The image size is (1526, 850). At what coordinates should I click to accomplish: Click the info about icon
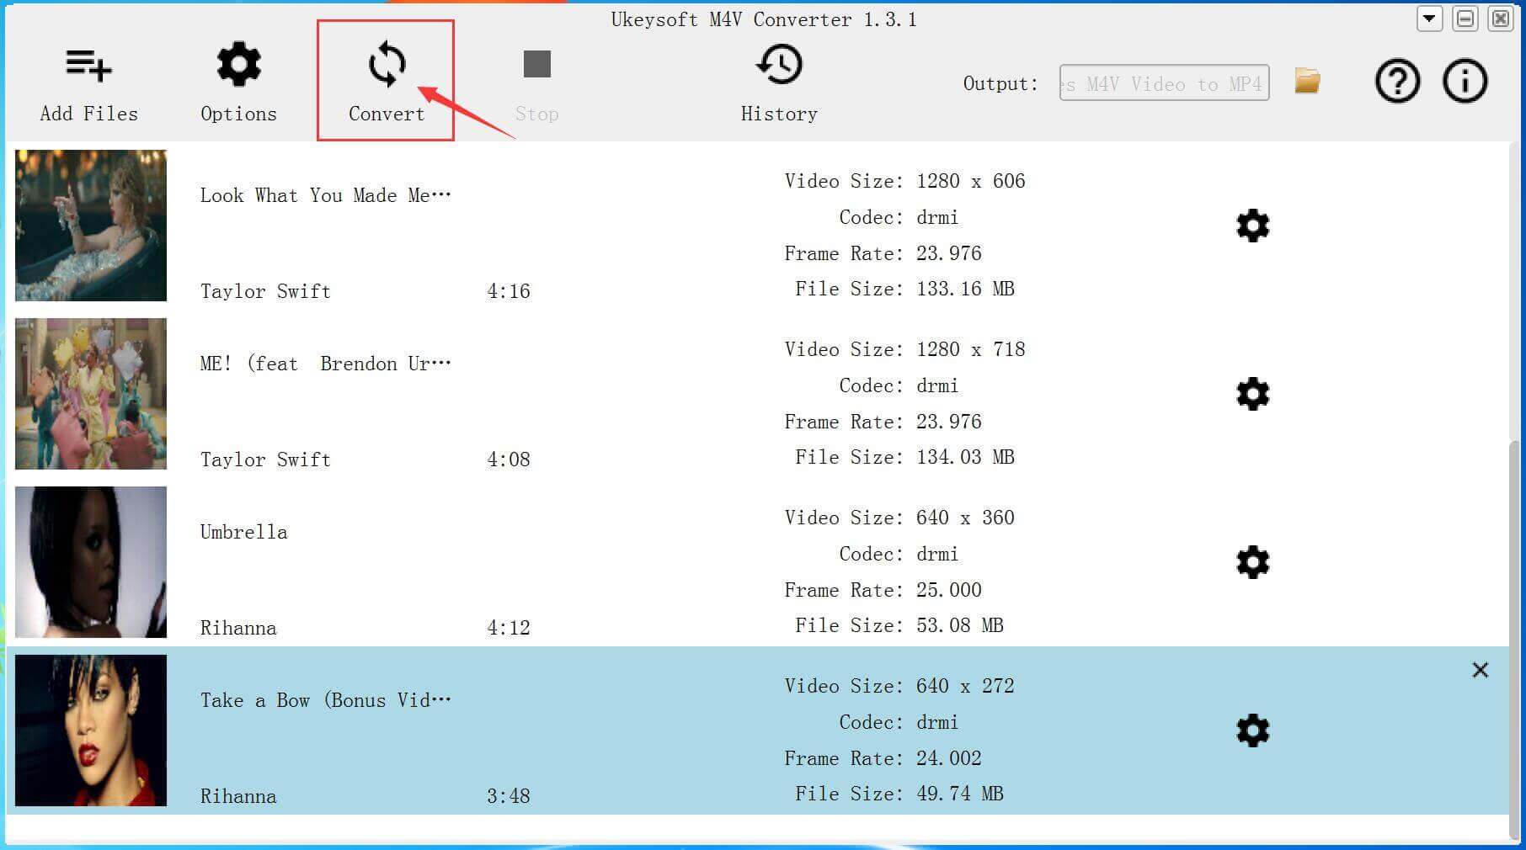click(1465, 82)
